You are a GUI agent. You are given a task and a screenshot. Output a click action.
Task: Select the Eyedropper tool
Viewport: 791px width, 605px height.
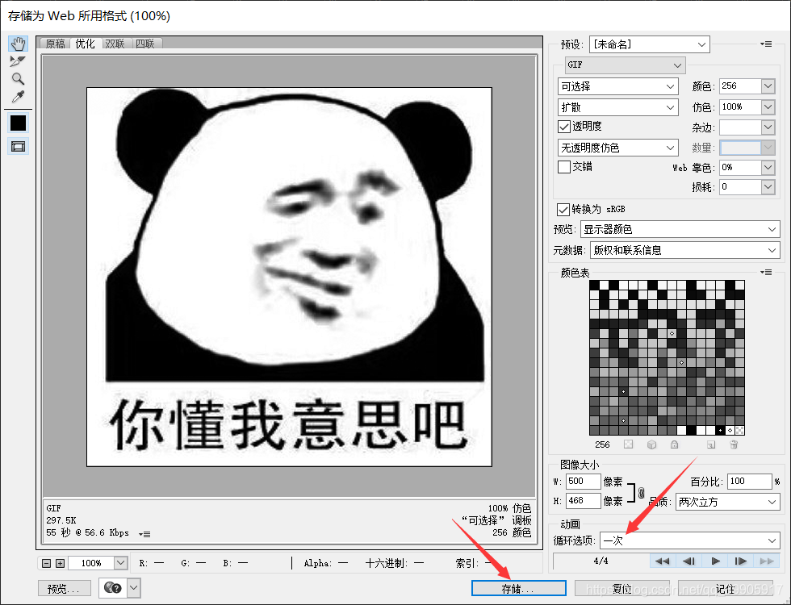coord(18,96)
